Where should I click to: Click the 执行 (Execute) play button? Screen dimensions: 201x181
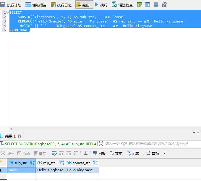(101, 5)
